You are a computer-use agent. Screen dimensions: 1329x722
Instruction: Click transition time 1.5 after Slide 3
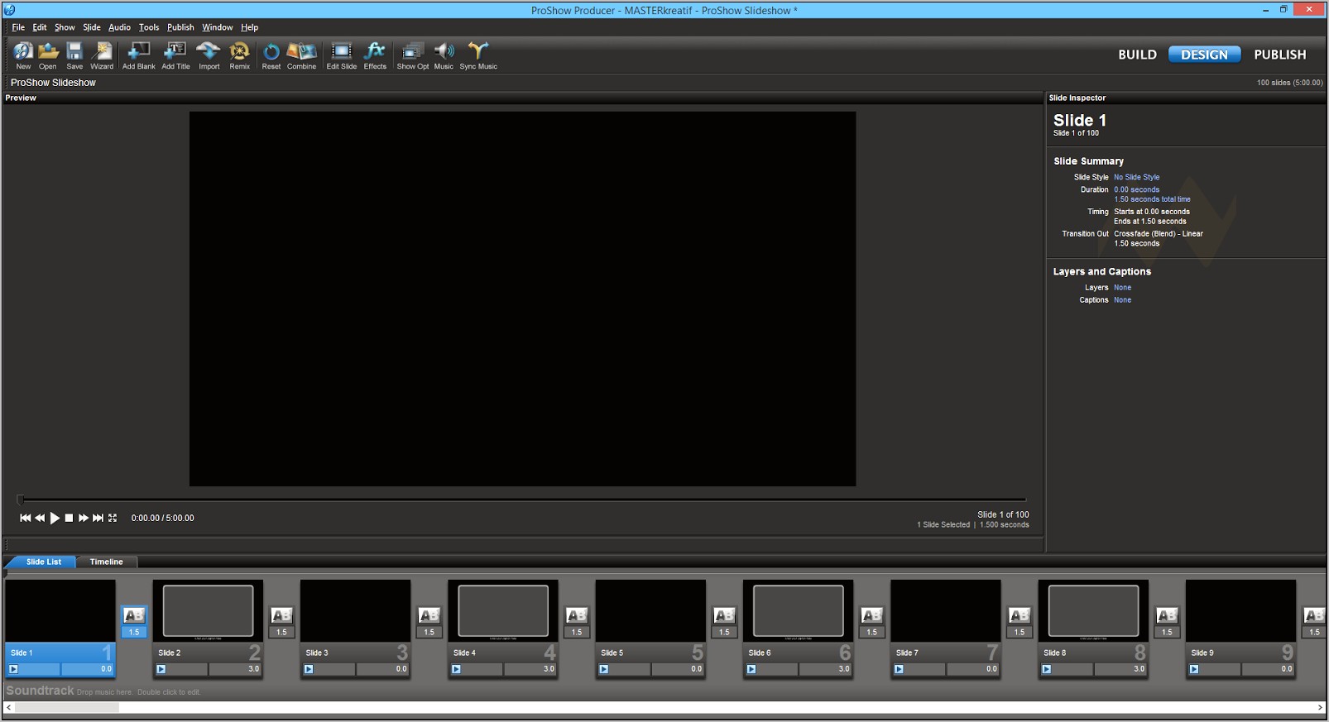tap(429, 632)
